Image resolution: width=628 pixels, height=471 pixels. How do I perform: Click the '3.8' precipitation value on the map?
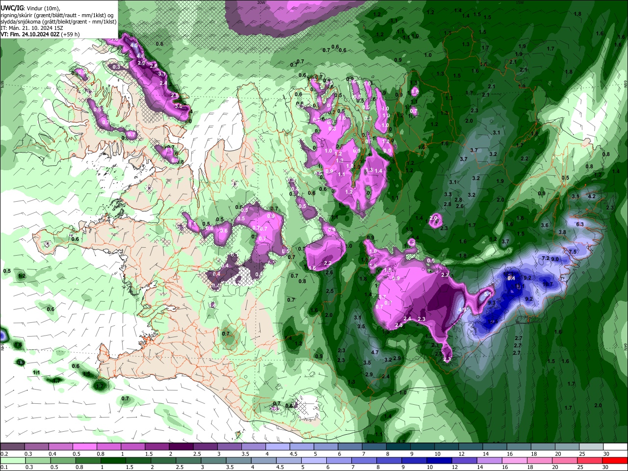(x=562, y=232)
